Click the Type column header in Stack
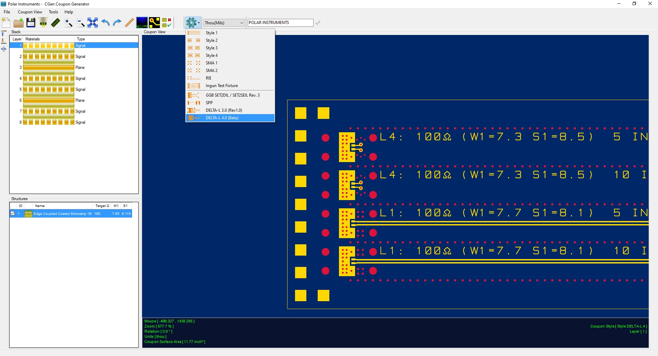The width and height of the screenshot is (658, 356). (x=106, y=39)
